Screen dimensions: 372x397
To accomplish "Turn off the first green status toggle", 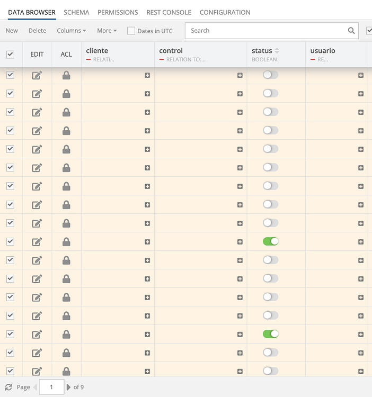I will tap(270, 241).
